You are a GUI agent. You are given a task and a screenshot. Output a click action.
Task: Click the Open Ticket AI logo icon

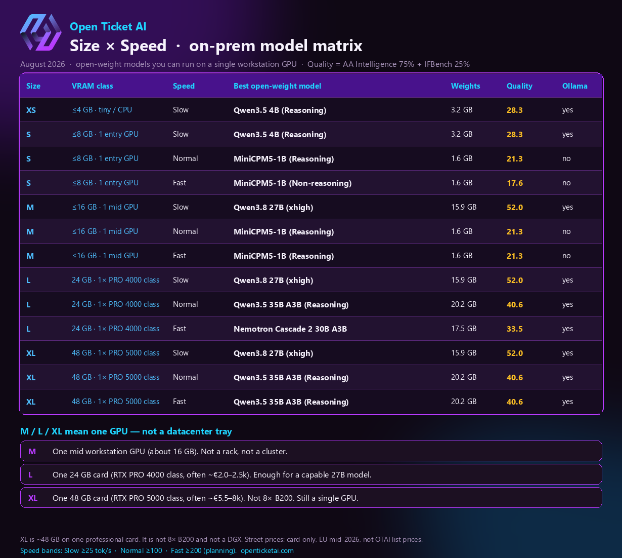tap(41, 32)
